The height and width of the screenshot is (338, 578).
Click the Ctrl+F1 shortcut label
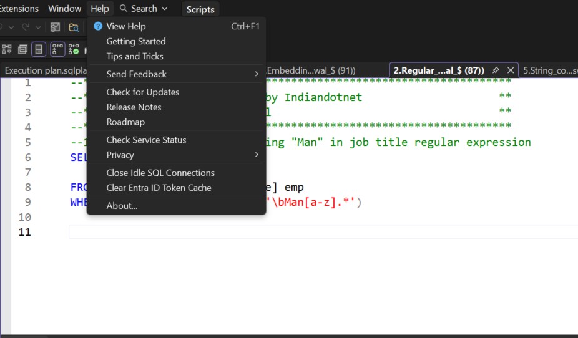point(245,26)
